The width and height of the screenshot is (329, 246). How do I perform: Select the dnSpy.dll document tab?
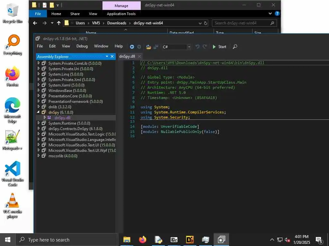pos(127,56)
